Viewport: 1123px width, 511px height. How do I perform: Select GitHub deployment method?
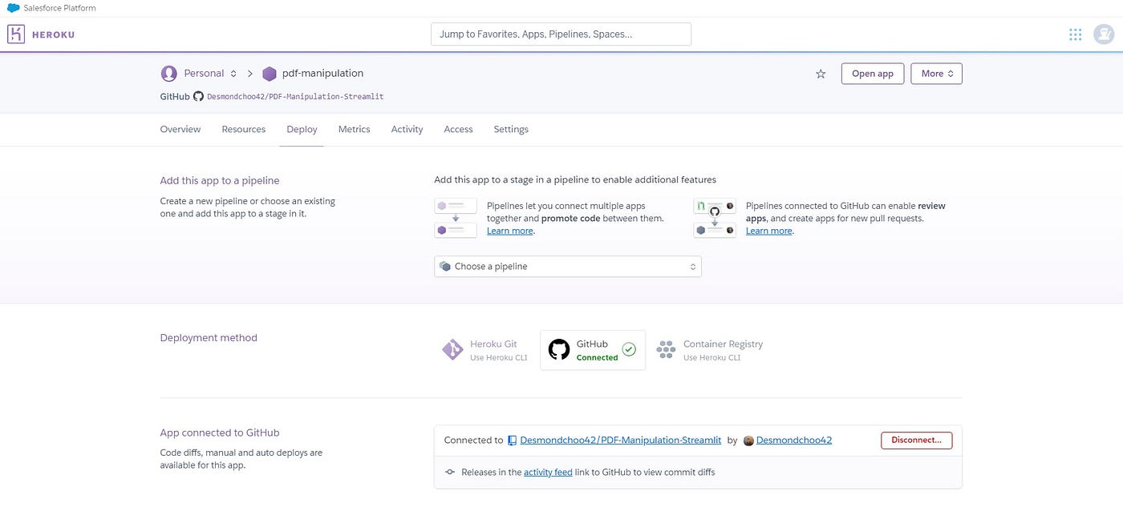[592, 350]
